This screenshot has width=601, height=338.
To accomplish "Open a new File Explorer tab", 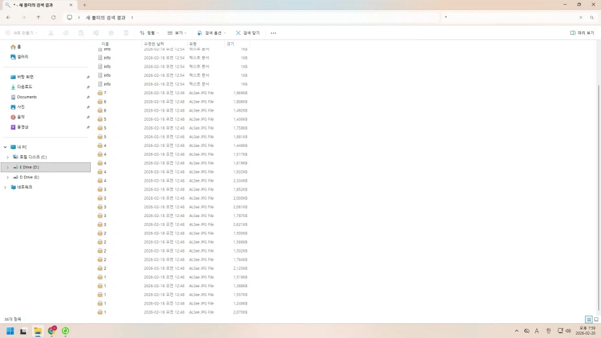I will 84,5.
